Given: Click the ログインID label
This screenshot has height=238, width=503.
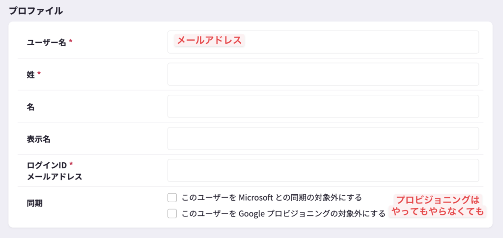Looking at the screenshot, I should tap(47, 165).
